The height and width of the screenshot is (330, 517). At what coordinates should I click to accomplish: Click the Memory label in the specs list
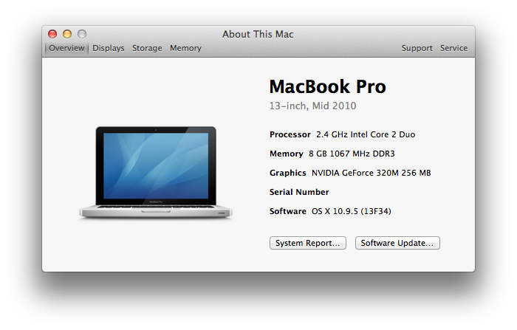click(x=287, y=154)
